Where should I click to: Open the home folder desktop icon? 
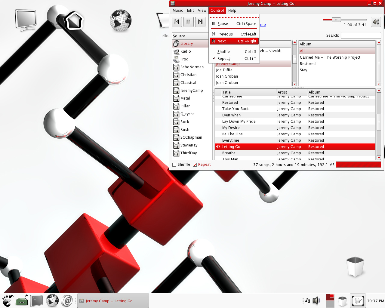click(73, 20)
